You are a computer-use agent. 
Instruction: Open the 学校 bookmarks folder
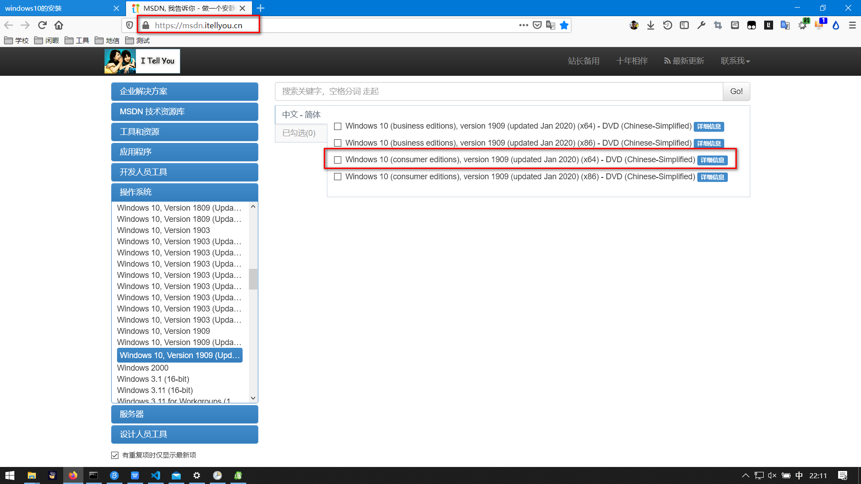[17, 41]
